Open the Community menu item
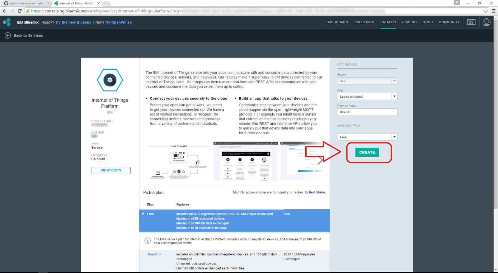The width and height of the screenshot is (498, 273). (449, 22)
